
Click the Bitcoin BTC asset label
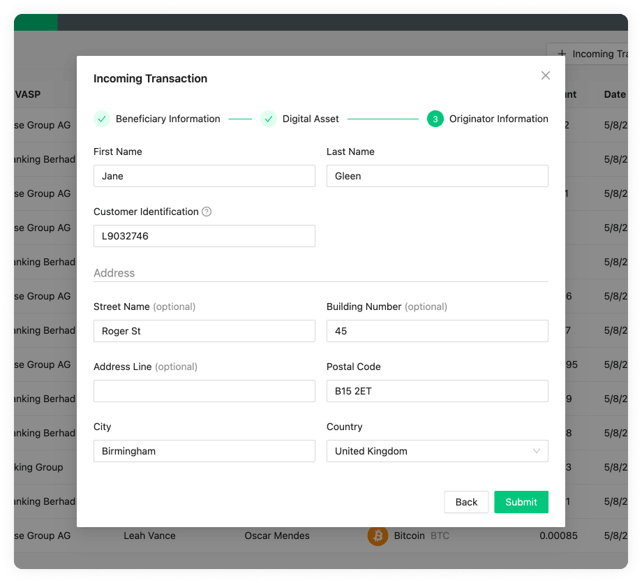point(421,536)
